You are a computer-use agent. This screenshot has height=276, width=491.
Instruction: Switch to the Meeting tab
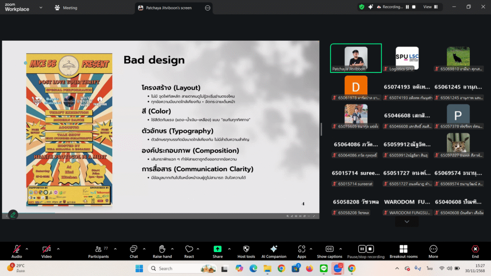pos(66,8)
